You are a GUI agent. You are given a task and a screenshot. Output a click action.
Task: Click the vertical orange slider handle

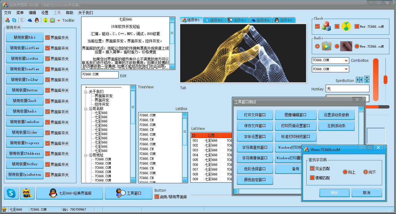(385, 80)
